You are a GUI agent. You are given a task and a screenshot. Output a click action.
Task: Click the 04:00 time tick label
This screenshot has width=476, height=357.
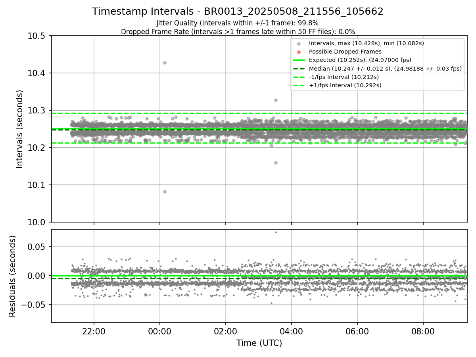pos(292,331)
